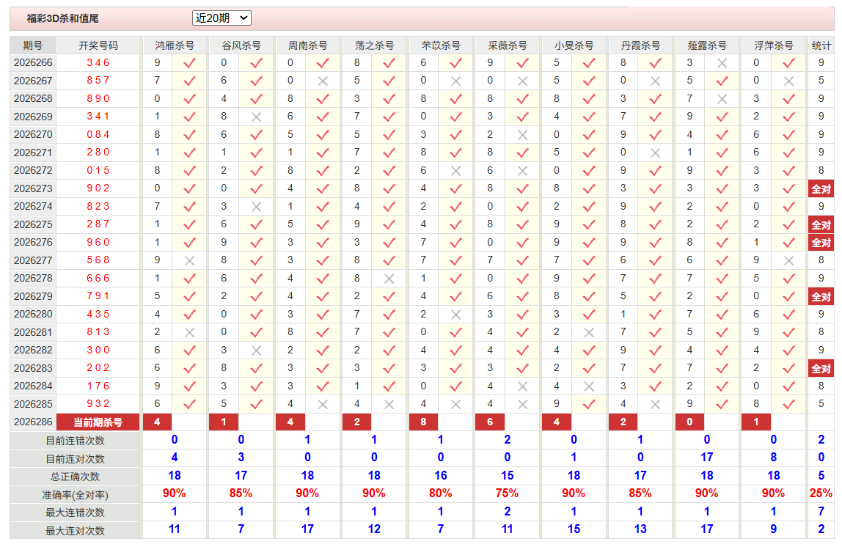Click the X mark for 芣苡杀号 in row 2026272
Viewport: 842px width, 547px height.
455,171
